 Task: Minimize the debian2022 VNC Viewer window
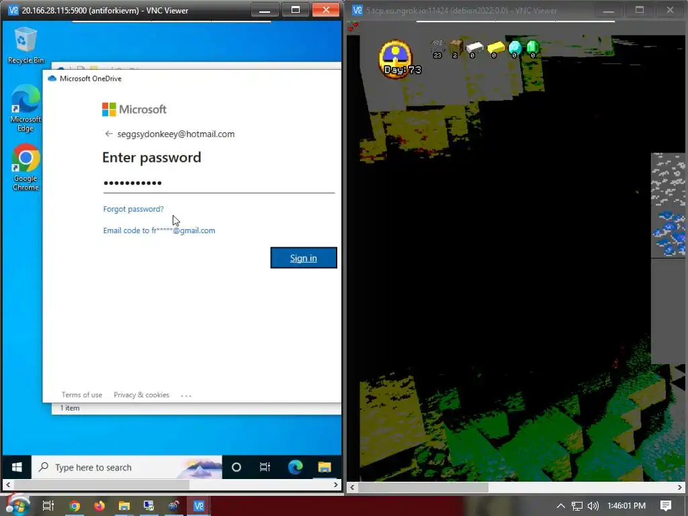608,10
